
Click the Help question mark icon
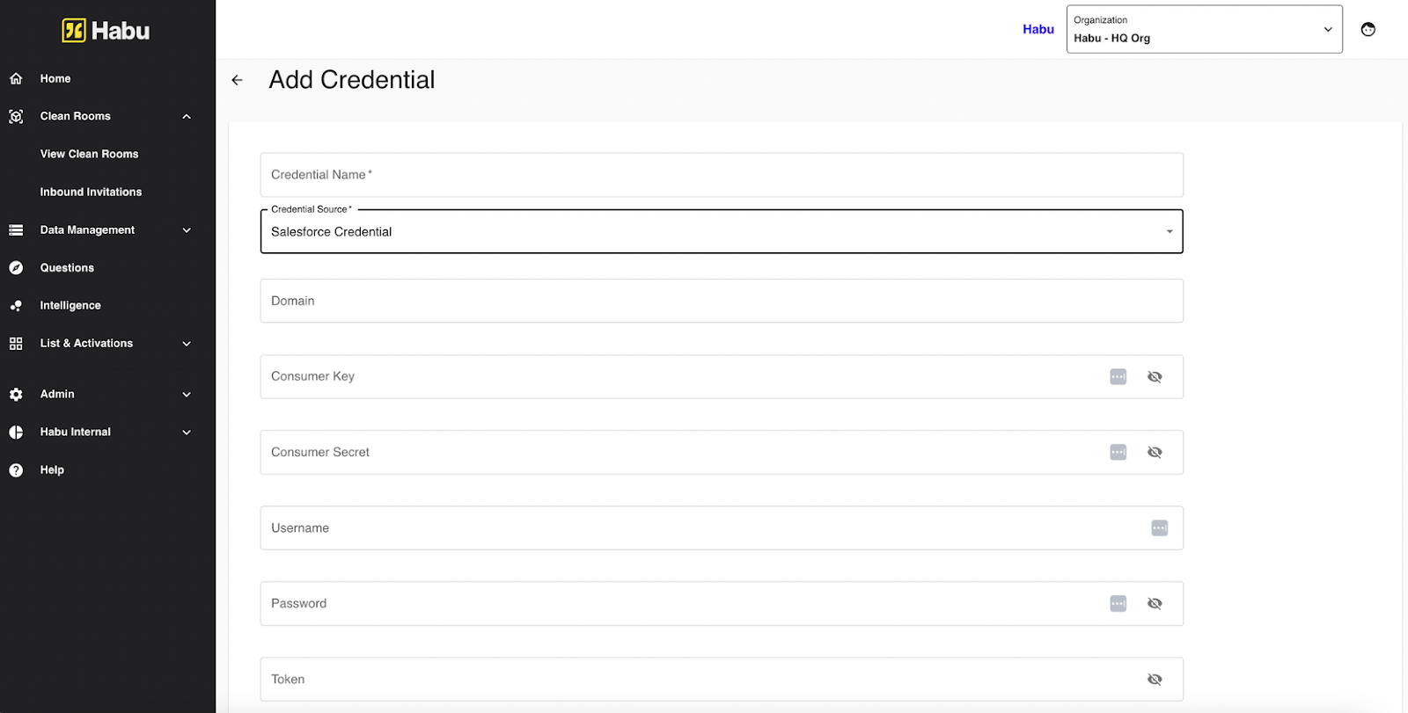coord(16,470)
